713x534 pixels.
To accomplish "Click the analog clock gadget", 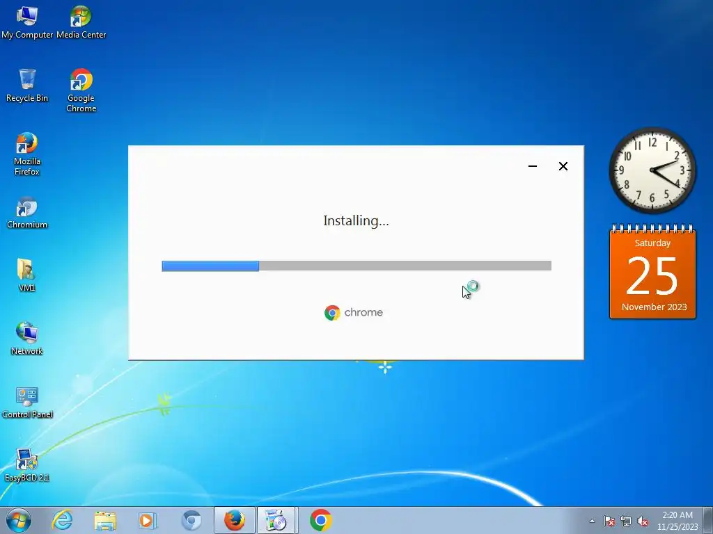I will point(652,170).
